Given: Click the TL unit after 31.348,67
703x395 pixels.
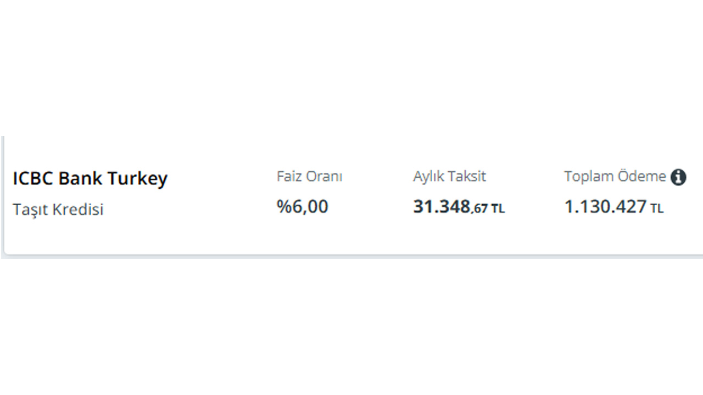Looking at the screenshot, I should 498,209.
